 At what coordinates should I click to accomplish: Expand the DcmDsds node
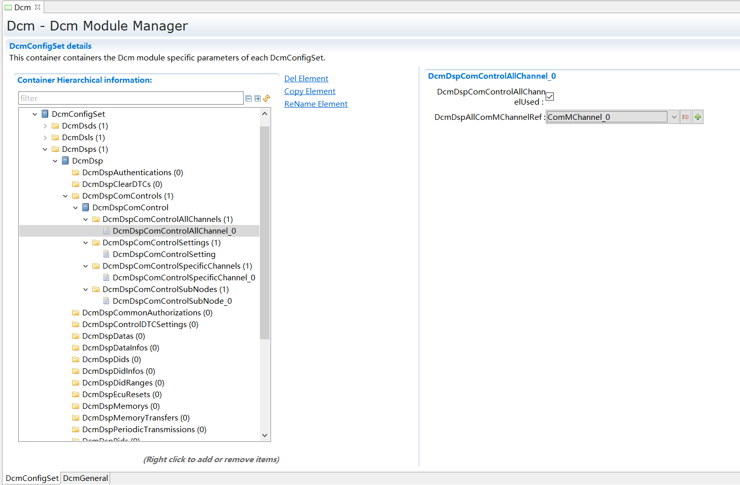pos(45,126)
